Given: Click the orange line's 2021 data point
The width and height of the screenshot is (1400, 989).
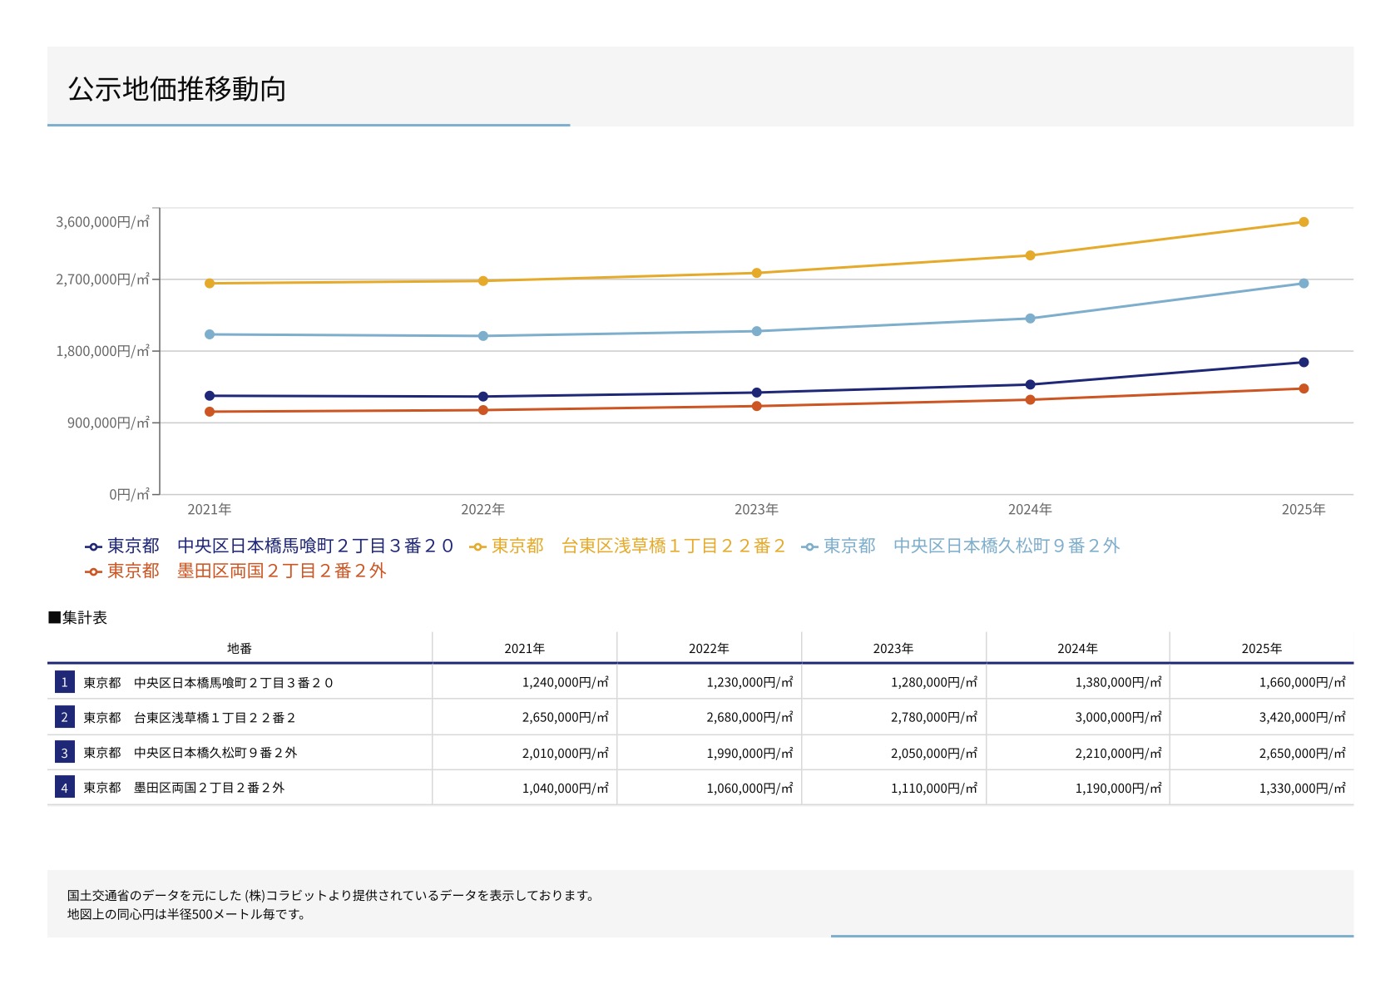Looking at the screenshot, I should 210,412.
